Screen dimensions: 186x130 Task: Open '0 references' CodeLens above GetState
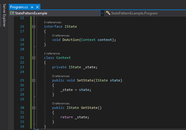[x=61, y=104]
